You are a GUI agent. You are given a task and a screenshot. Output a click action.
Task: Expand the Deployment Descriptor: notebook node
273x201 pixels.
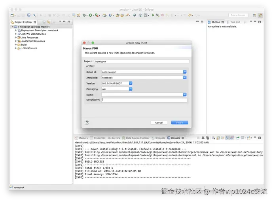pos(16,30)
